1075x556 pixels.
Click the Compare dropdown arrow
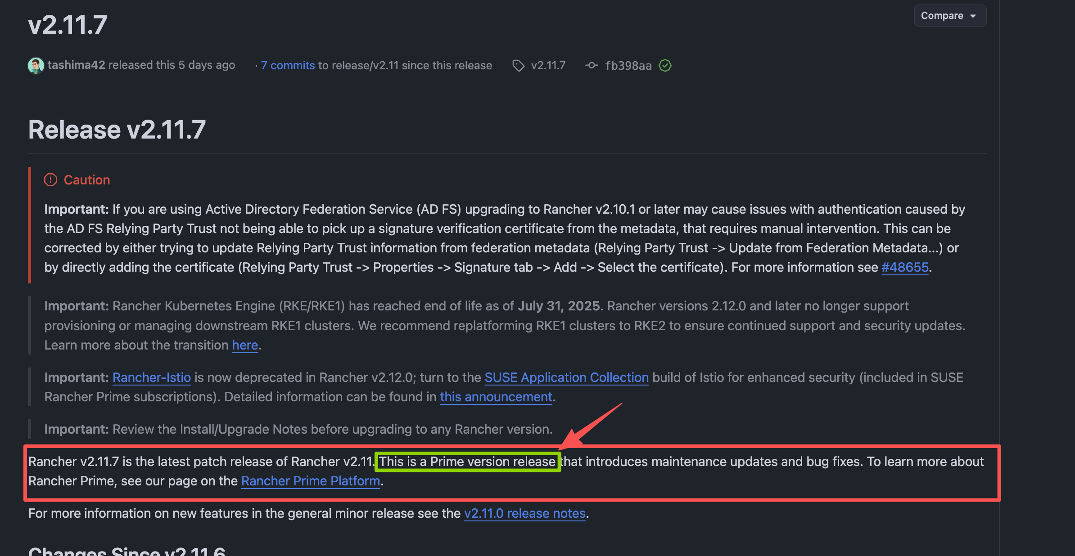click(973, 16)
